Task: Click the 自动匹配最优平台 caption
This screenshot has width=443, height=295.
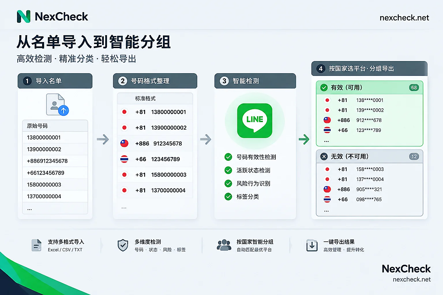Action: 254,250
